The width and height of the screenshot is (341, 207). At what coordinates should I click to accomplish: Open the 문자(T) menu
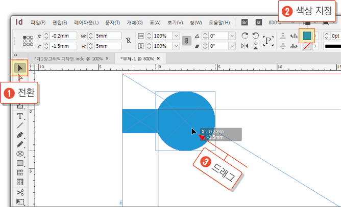113,22
